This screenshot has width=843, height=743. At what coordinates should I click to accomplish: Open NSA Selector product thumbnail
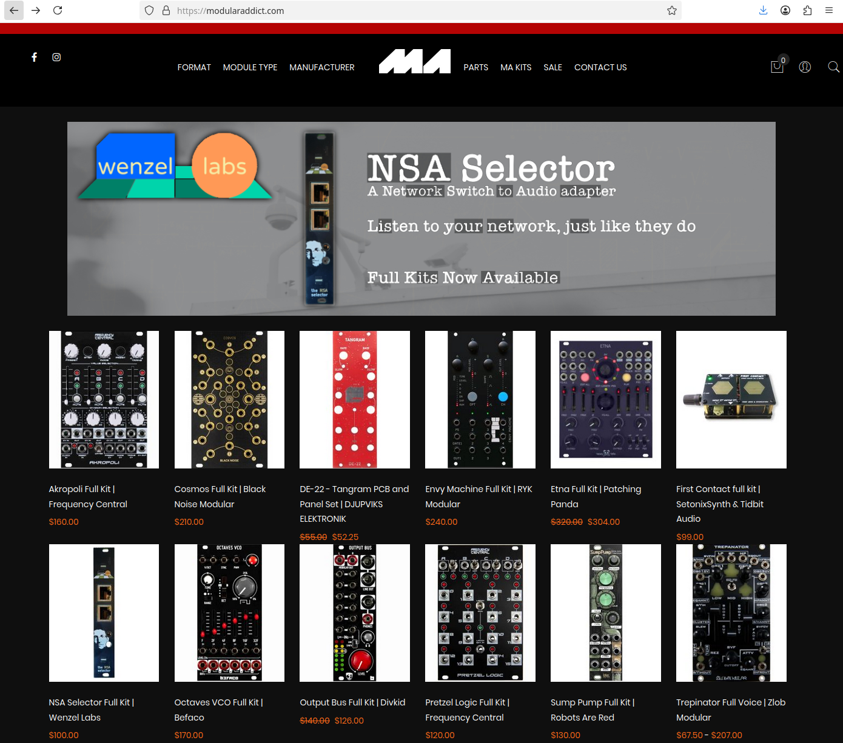click(x=104, y=613)
